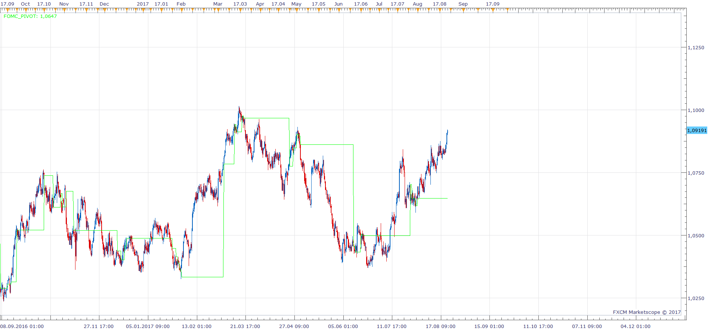
Task: Click the 05.06 01:00 bottom date label
Action: tap(343, 326)
